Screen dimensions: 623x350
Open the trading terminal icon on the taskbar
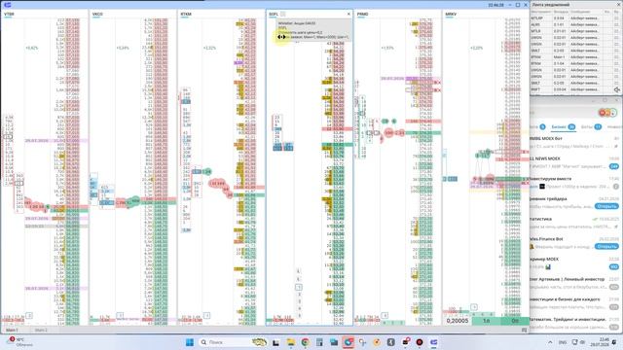point(434,342)
